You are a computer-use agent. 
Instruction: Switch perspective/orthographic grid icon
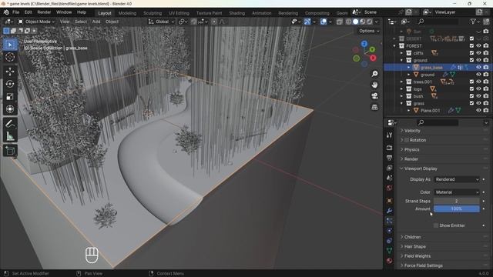pyautogui.click(x=374, y=107)
